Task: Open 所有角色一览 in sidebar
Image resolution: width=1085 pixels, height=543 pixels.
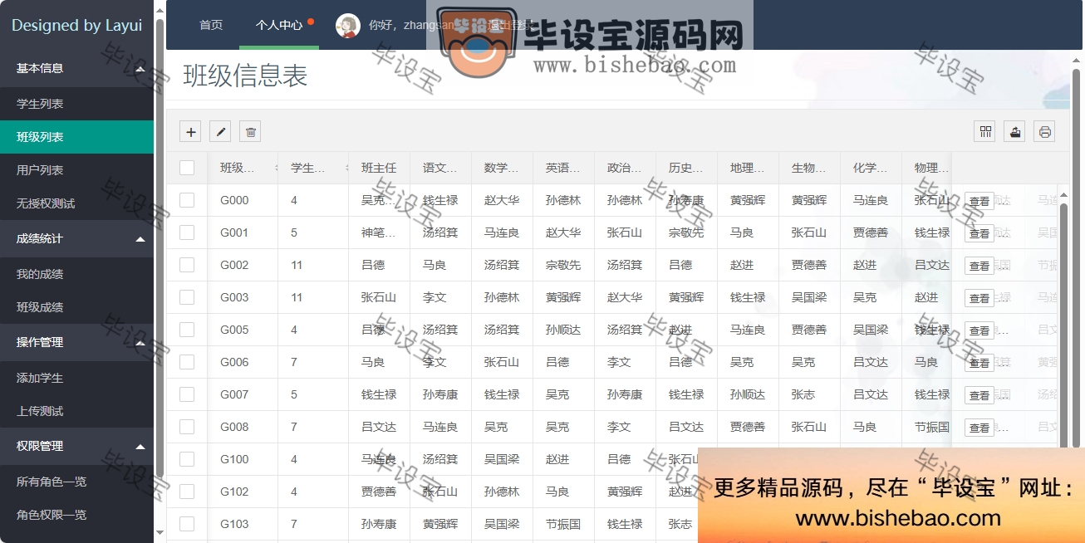Action: coord(76,482)
